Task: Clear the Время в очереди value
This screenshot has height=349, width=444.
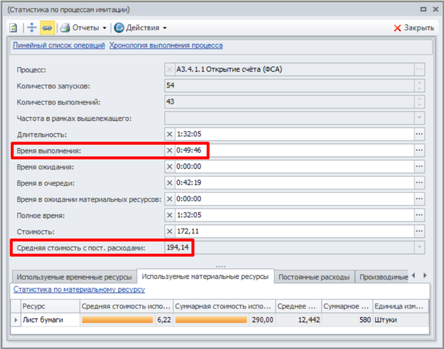Action: [169, 183]
